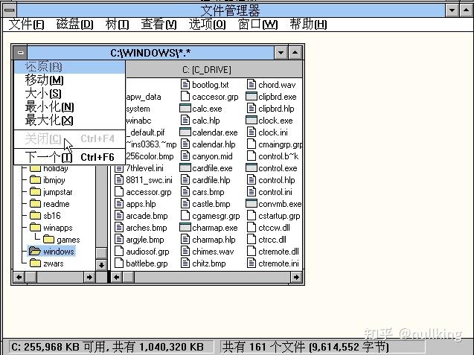The height and width of the screenshot is (355, 474).
Task: Select the holiday folder icon
Action: pyautogui.click(x=35, y=168)
